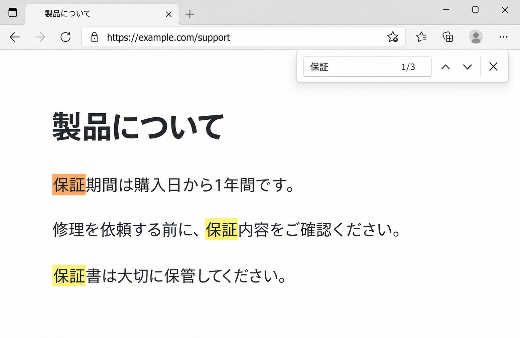This screenshot has height=338, width=520.
Task: Open a new tab with the plus button
Action: 190,14
